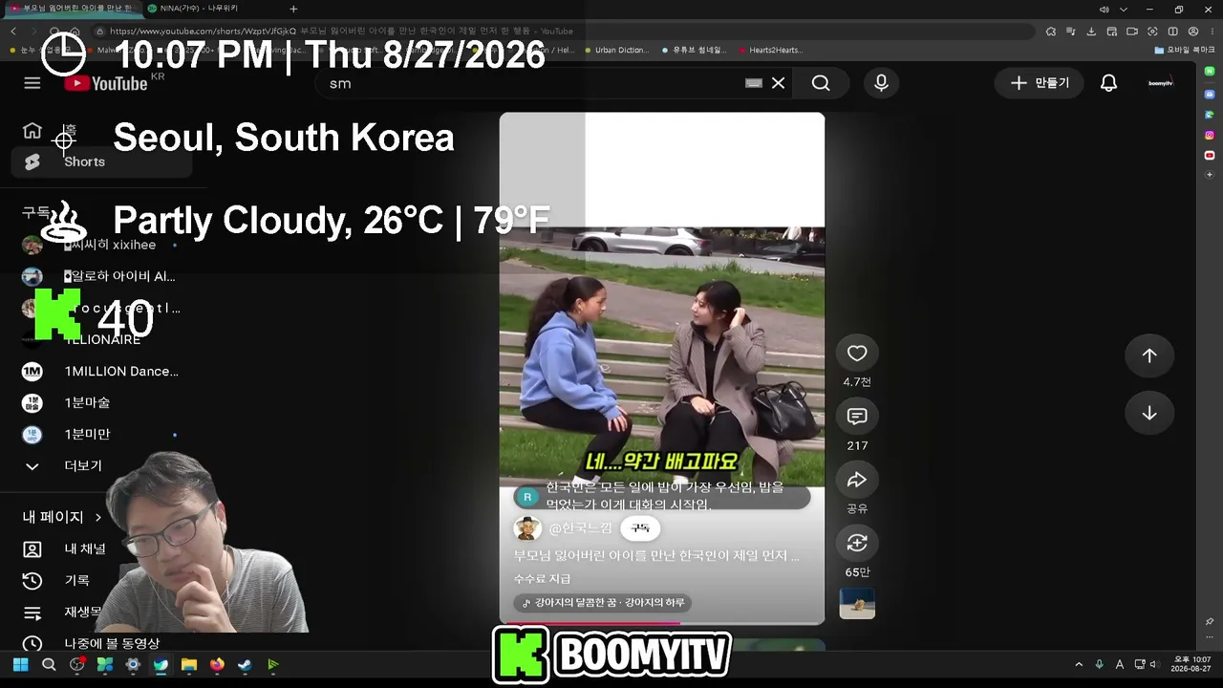The height and width of the screenshot is (688, 1223).
Task: Open the Urban Dictionary bookmark
Action: tap(616, 50)
